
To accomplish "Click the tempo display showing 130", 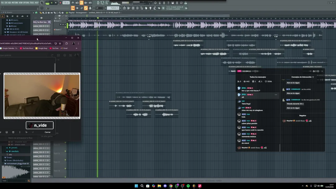I will (x=66, y=3).
